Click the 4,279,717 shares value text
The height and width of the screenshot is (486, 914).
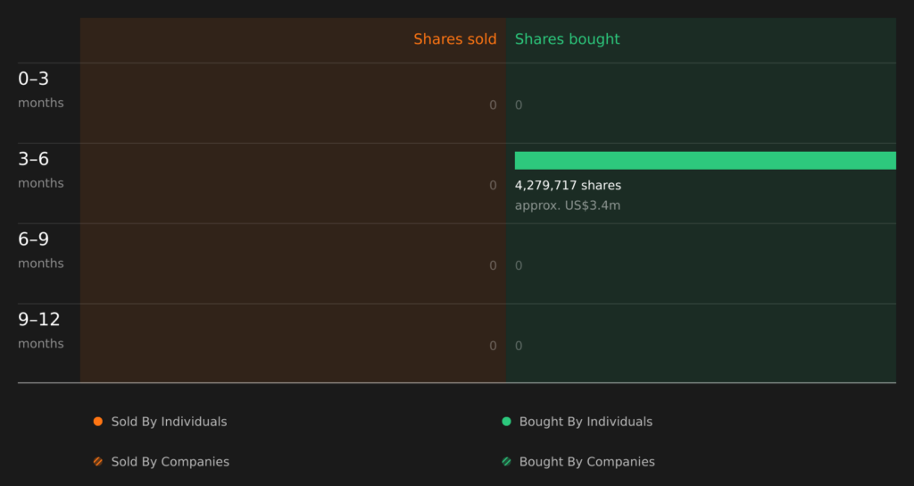(568, 186)
